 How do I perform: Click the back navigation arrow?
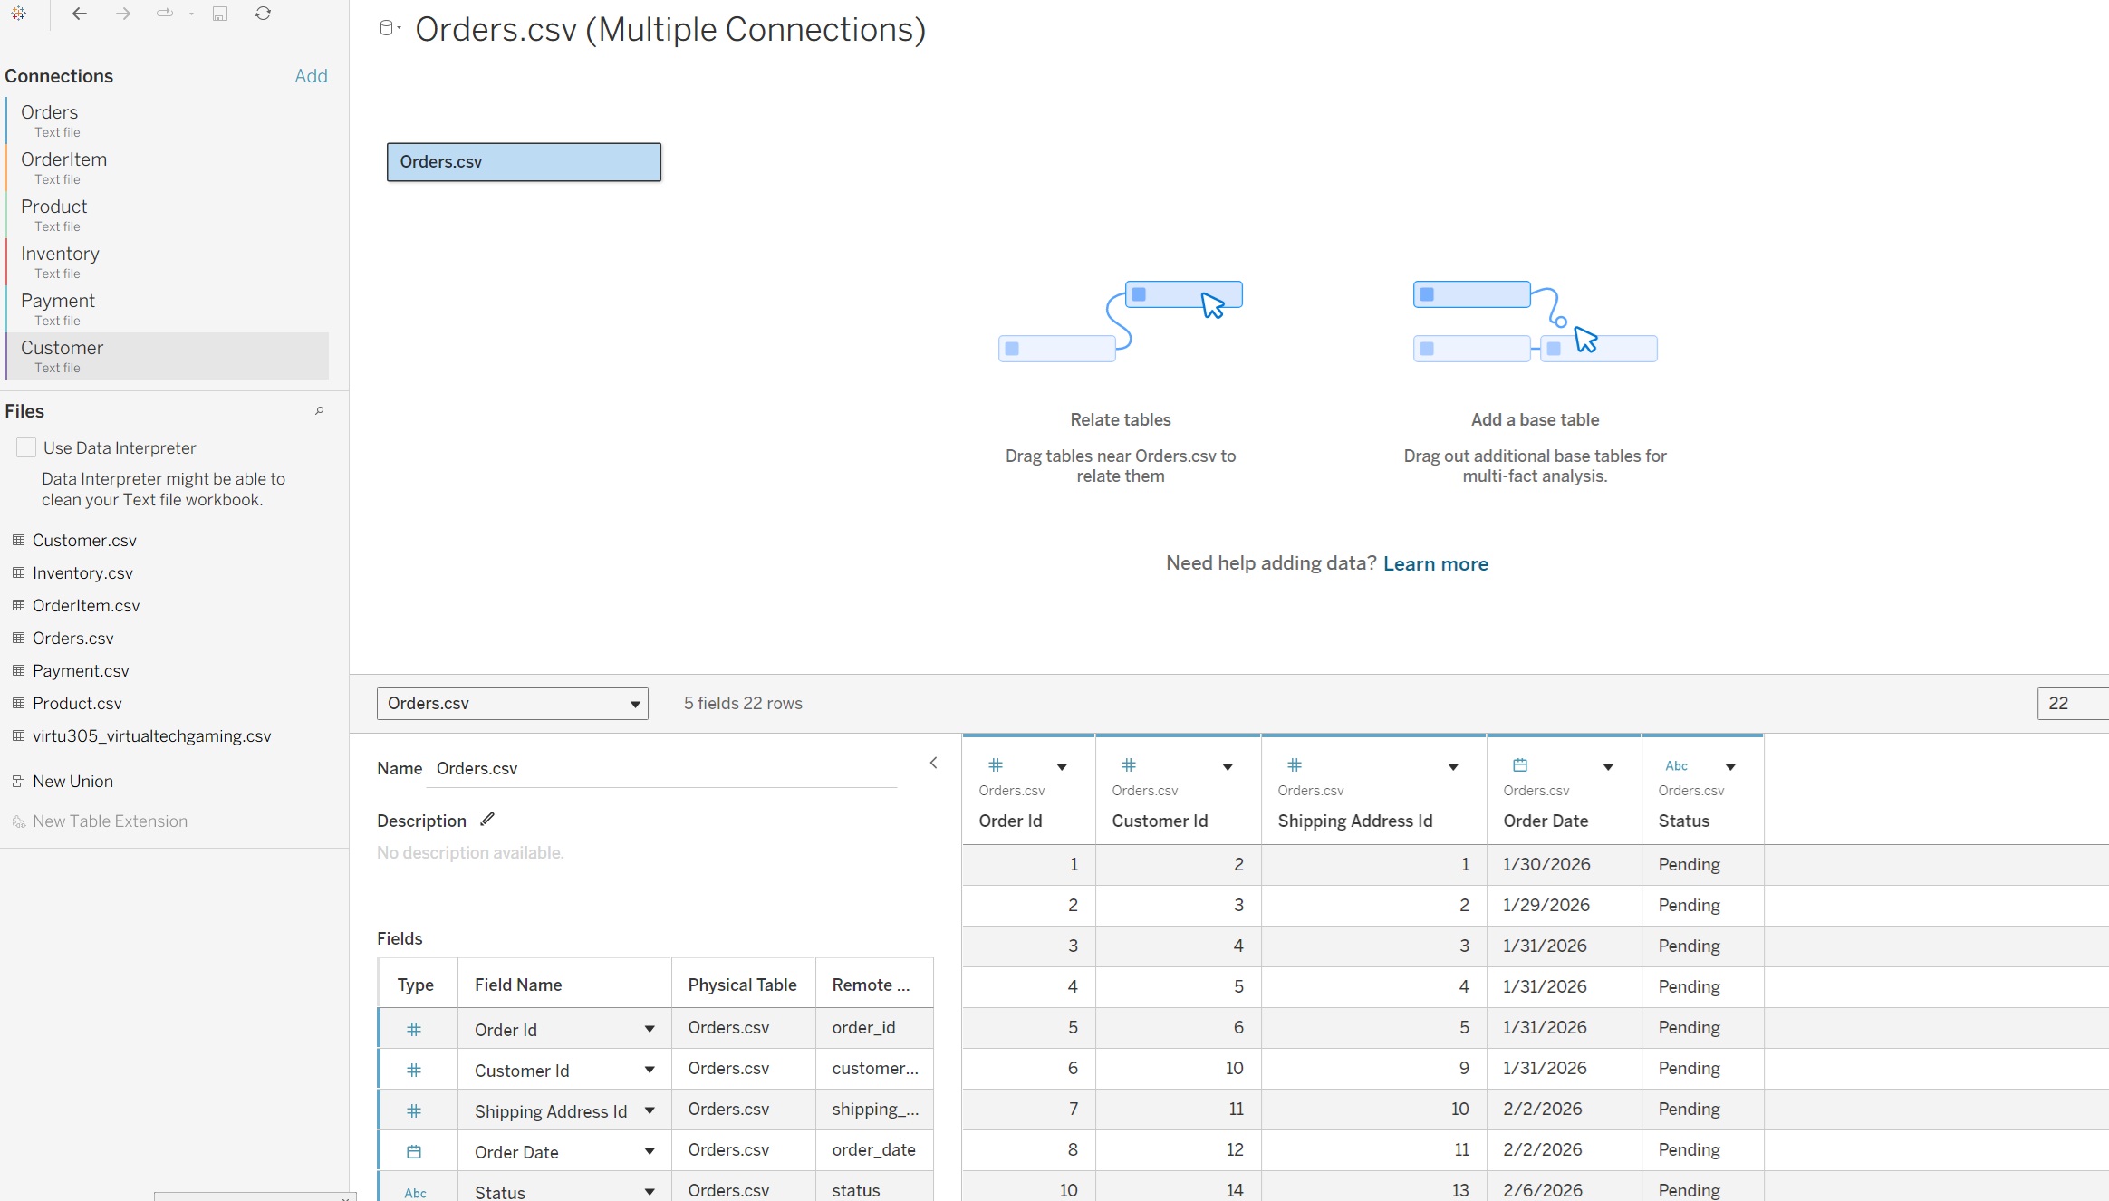click(80, 14)
